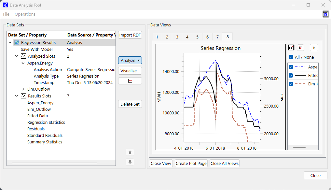Click the Create Plot Page button

(191, 163)
